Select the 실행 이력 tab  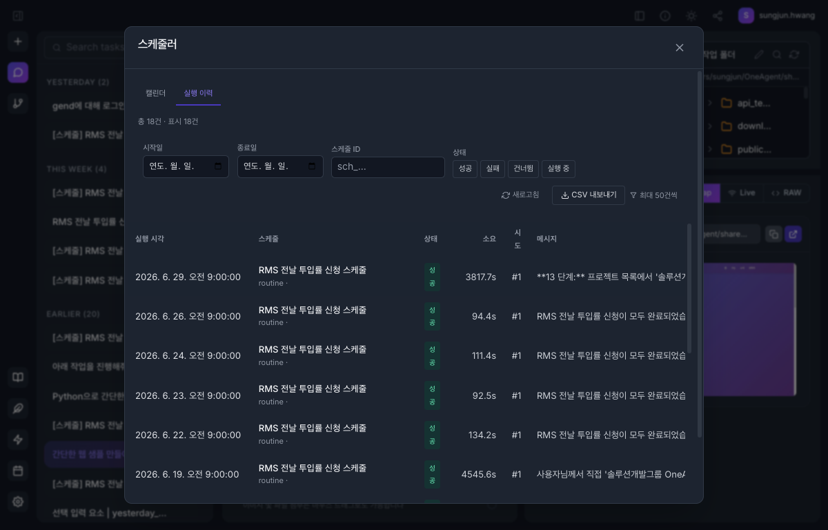198,93
